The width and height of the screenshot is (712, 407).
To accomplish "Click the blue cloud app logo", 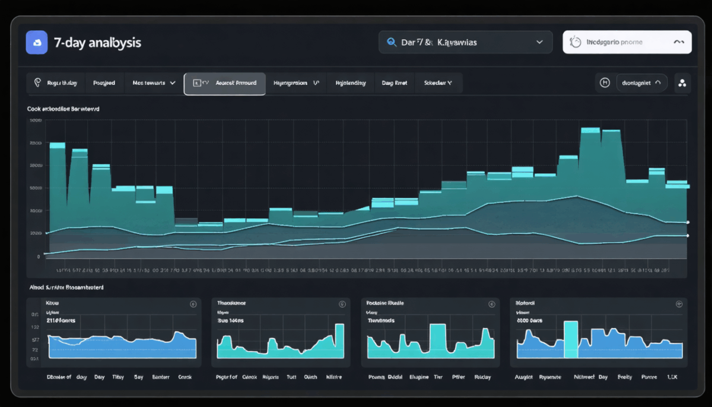I will coord(37,43).
